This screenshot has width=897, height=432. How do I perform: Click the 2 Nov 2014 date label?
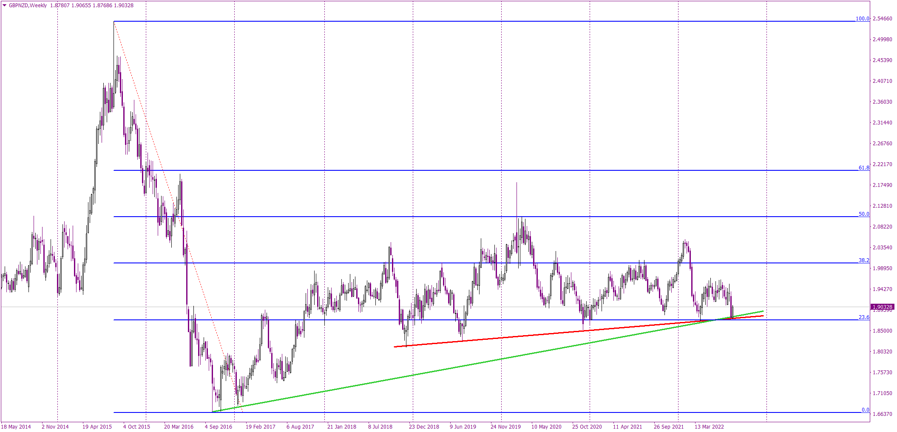[x=55, y=427]
